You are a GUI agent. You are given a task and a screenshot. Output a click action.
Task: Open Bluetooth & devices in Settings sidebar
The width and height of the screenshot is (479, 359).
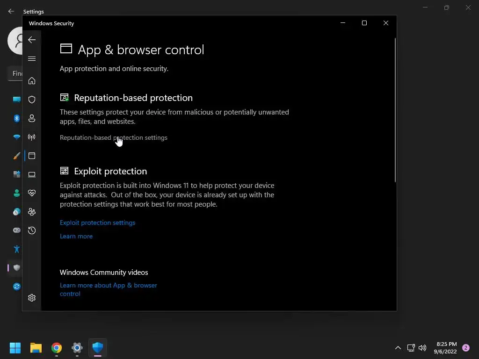point(17,118)
